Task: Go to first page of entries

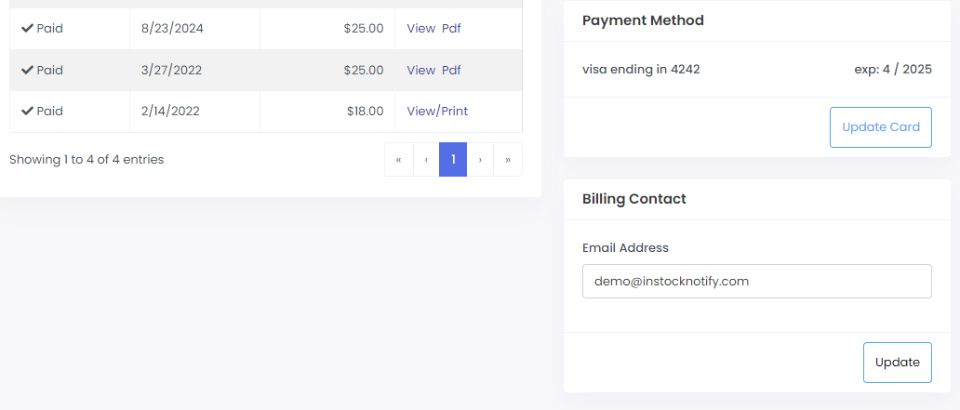Action: pyautogui.click(x=398, y=160)
